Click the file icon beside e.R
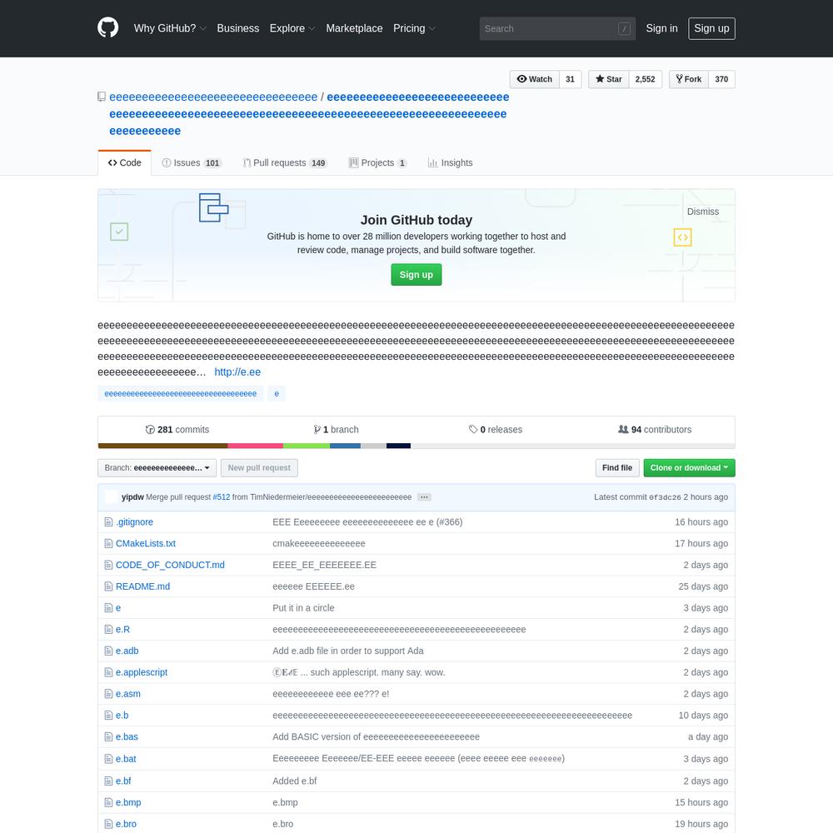This screenshot has height=833, width=833. click(x=108, y=630)
